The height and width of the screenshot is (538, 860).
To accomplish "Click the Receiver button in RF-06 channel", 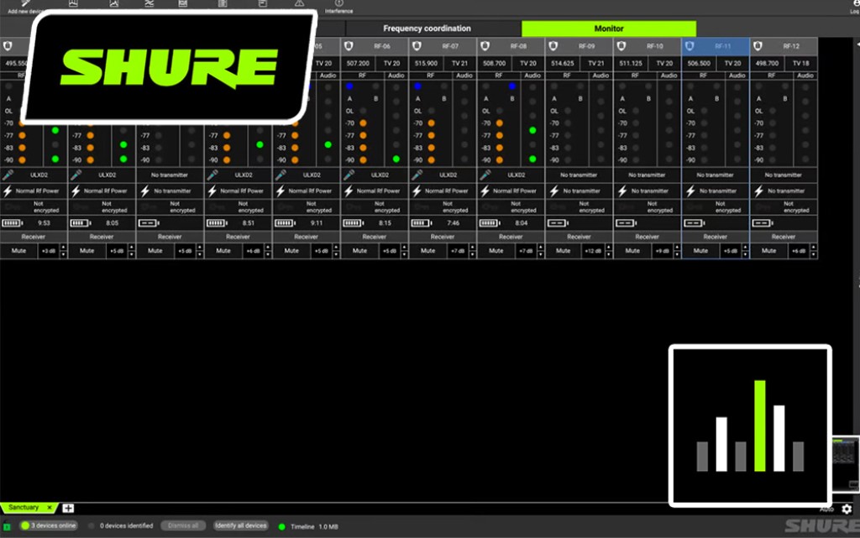I will 374,237.
